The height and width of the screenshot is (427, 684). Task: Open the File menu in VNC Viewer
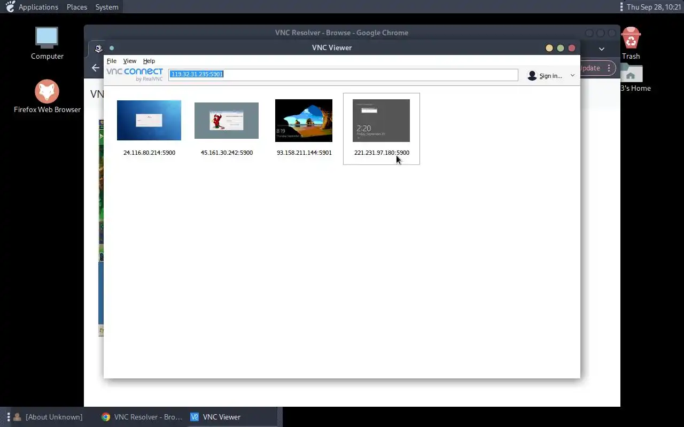click(x=111, y=61)
